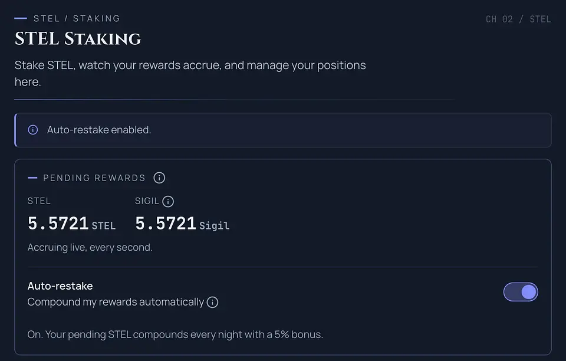
Task: Click the info icon in Auto-restake enabled banner
Action: [33, 130]
